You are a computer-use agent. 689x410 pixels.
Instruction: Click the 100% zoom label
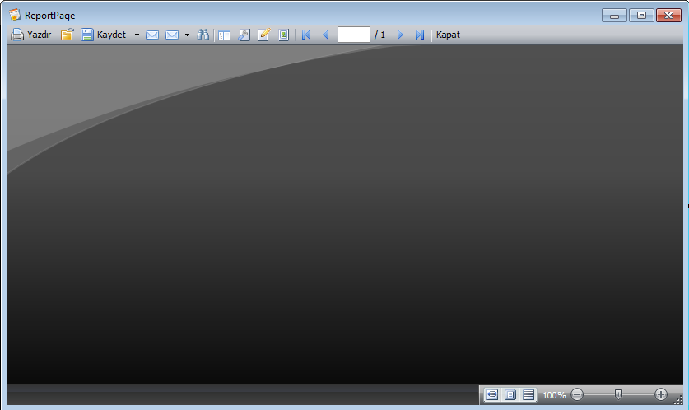click(x=554, y=395)
